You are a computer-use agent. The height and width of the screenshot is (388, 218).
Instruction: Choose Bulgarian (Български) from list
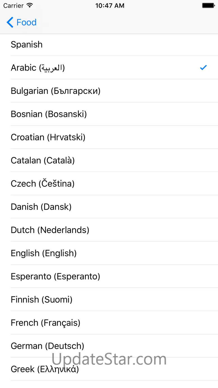[x=109, y=91]
